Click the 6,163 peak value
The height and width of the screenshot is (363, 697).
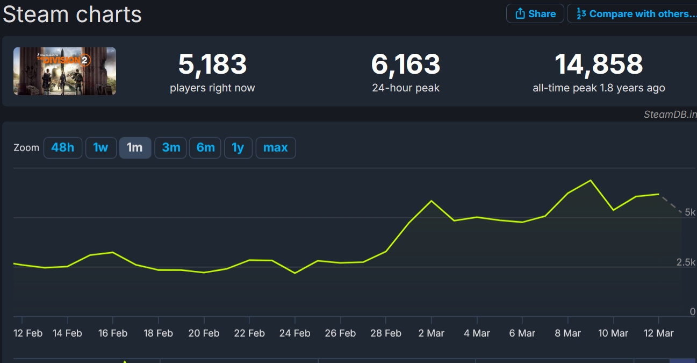point(406,65)
